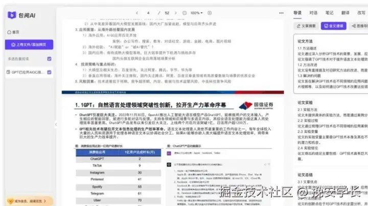Viewport: 368px width, 206px height.
Task: Click the 1.1GPT section title in document
Action: tap(150, 105)
